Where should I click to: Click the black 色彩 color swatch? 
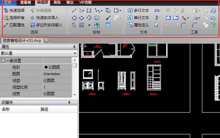coord(46,67)
